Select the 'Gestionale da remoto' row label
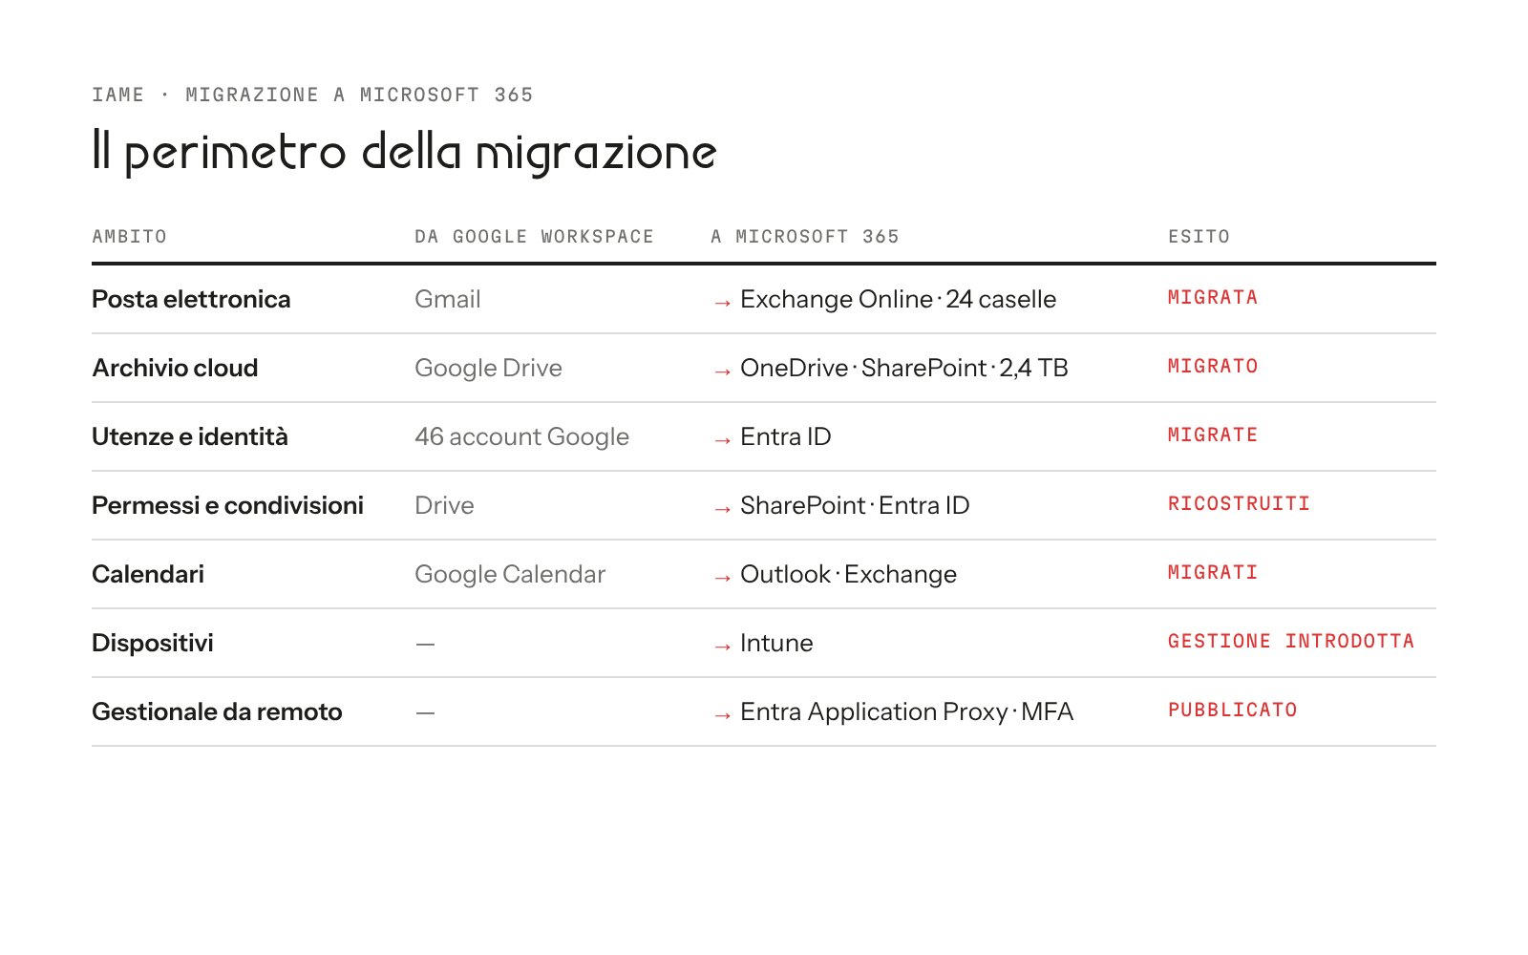This screenshot has width=1528, height=955. coord(217,711)
